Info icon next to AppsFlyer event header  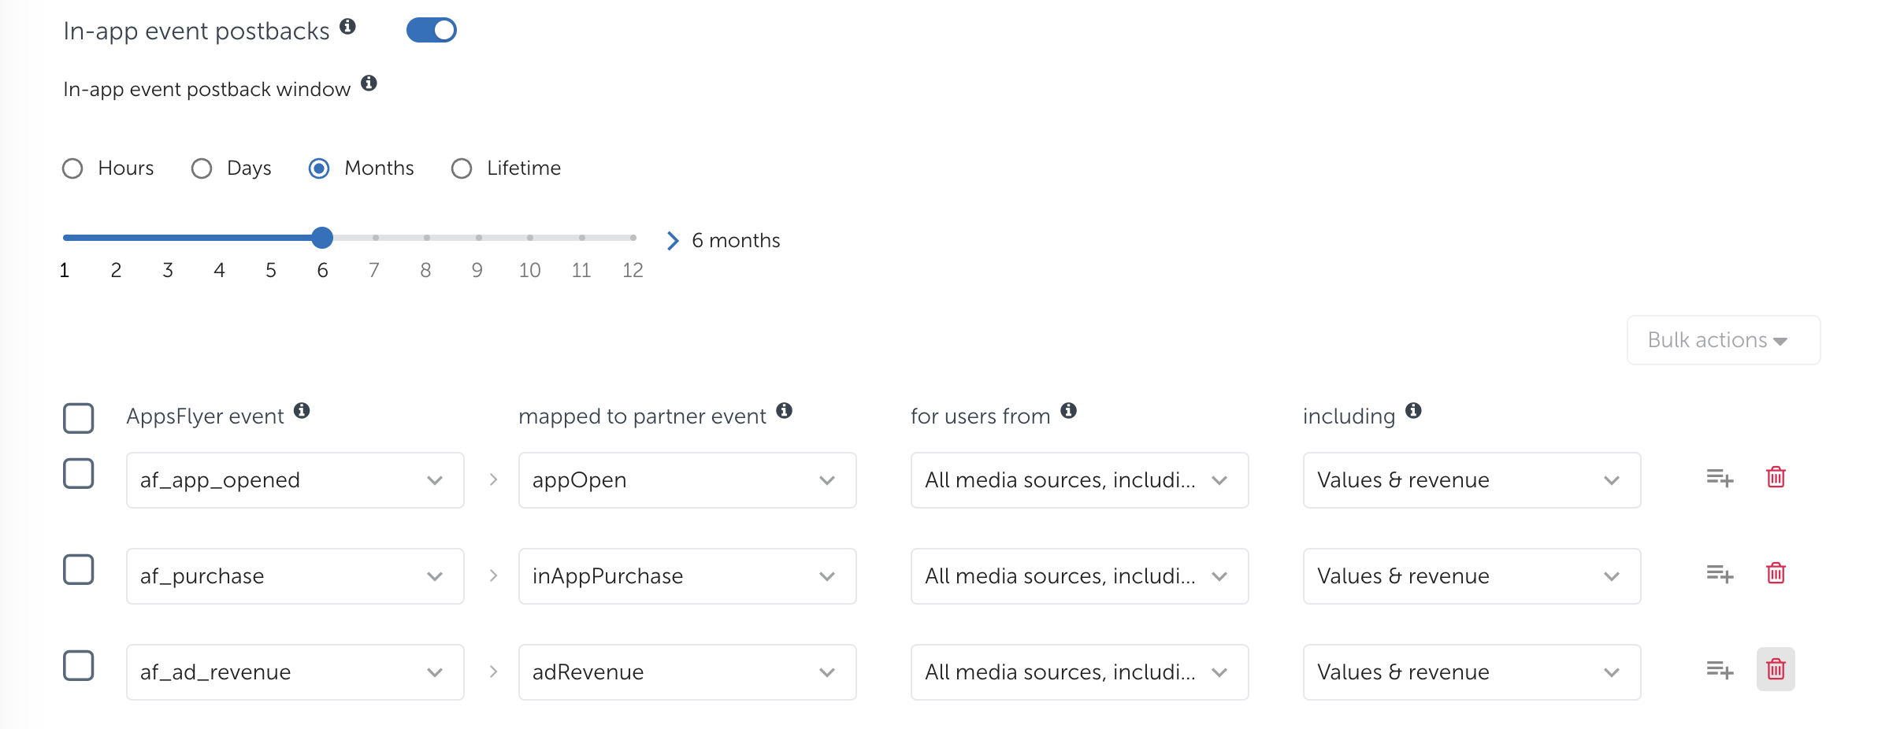point(302,411)
